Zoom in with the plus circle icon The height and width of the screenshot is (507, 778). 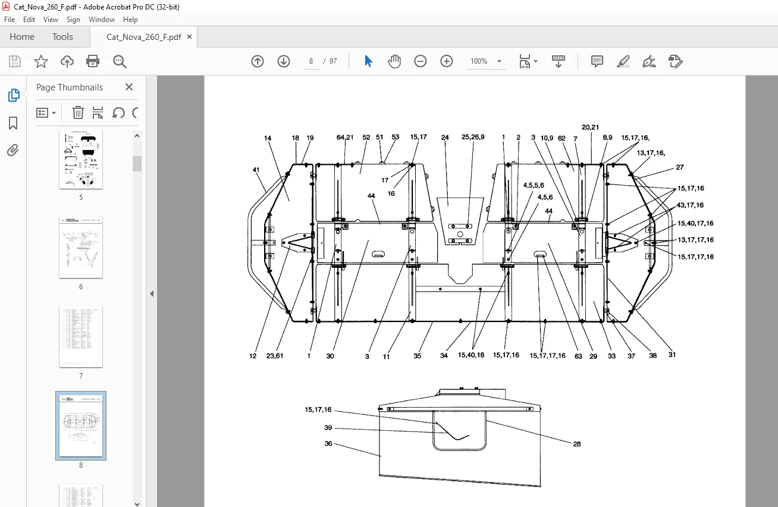pos(447,61)
